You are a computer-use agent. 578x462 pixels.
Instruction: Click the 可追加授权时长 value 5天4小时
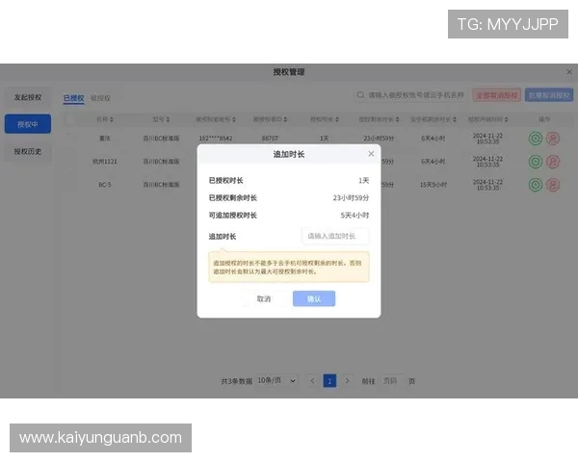pyautogui.click(x=355, y=216)
